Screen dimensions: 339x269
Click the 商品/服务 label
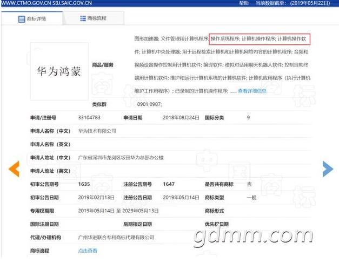pos(103,65)
